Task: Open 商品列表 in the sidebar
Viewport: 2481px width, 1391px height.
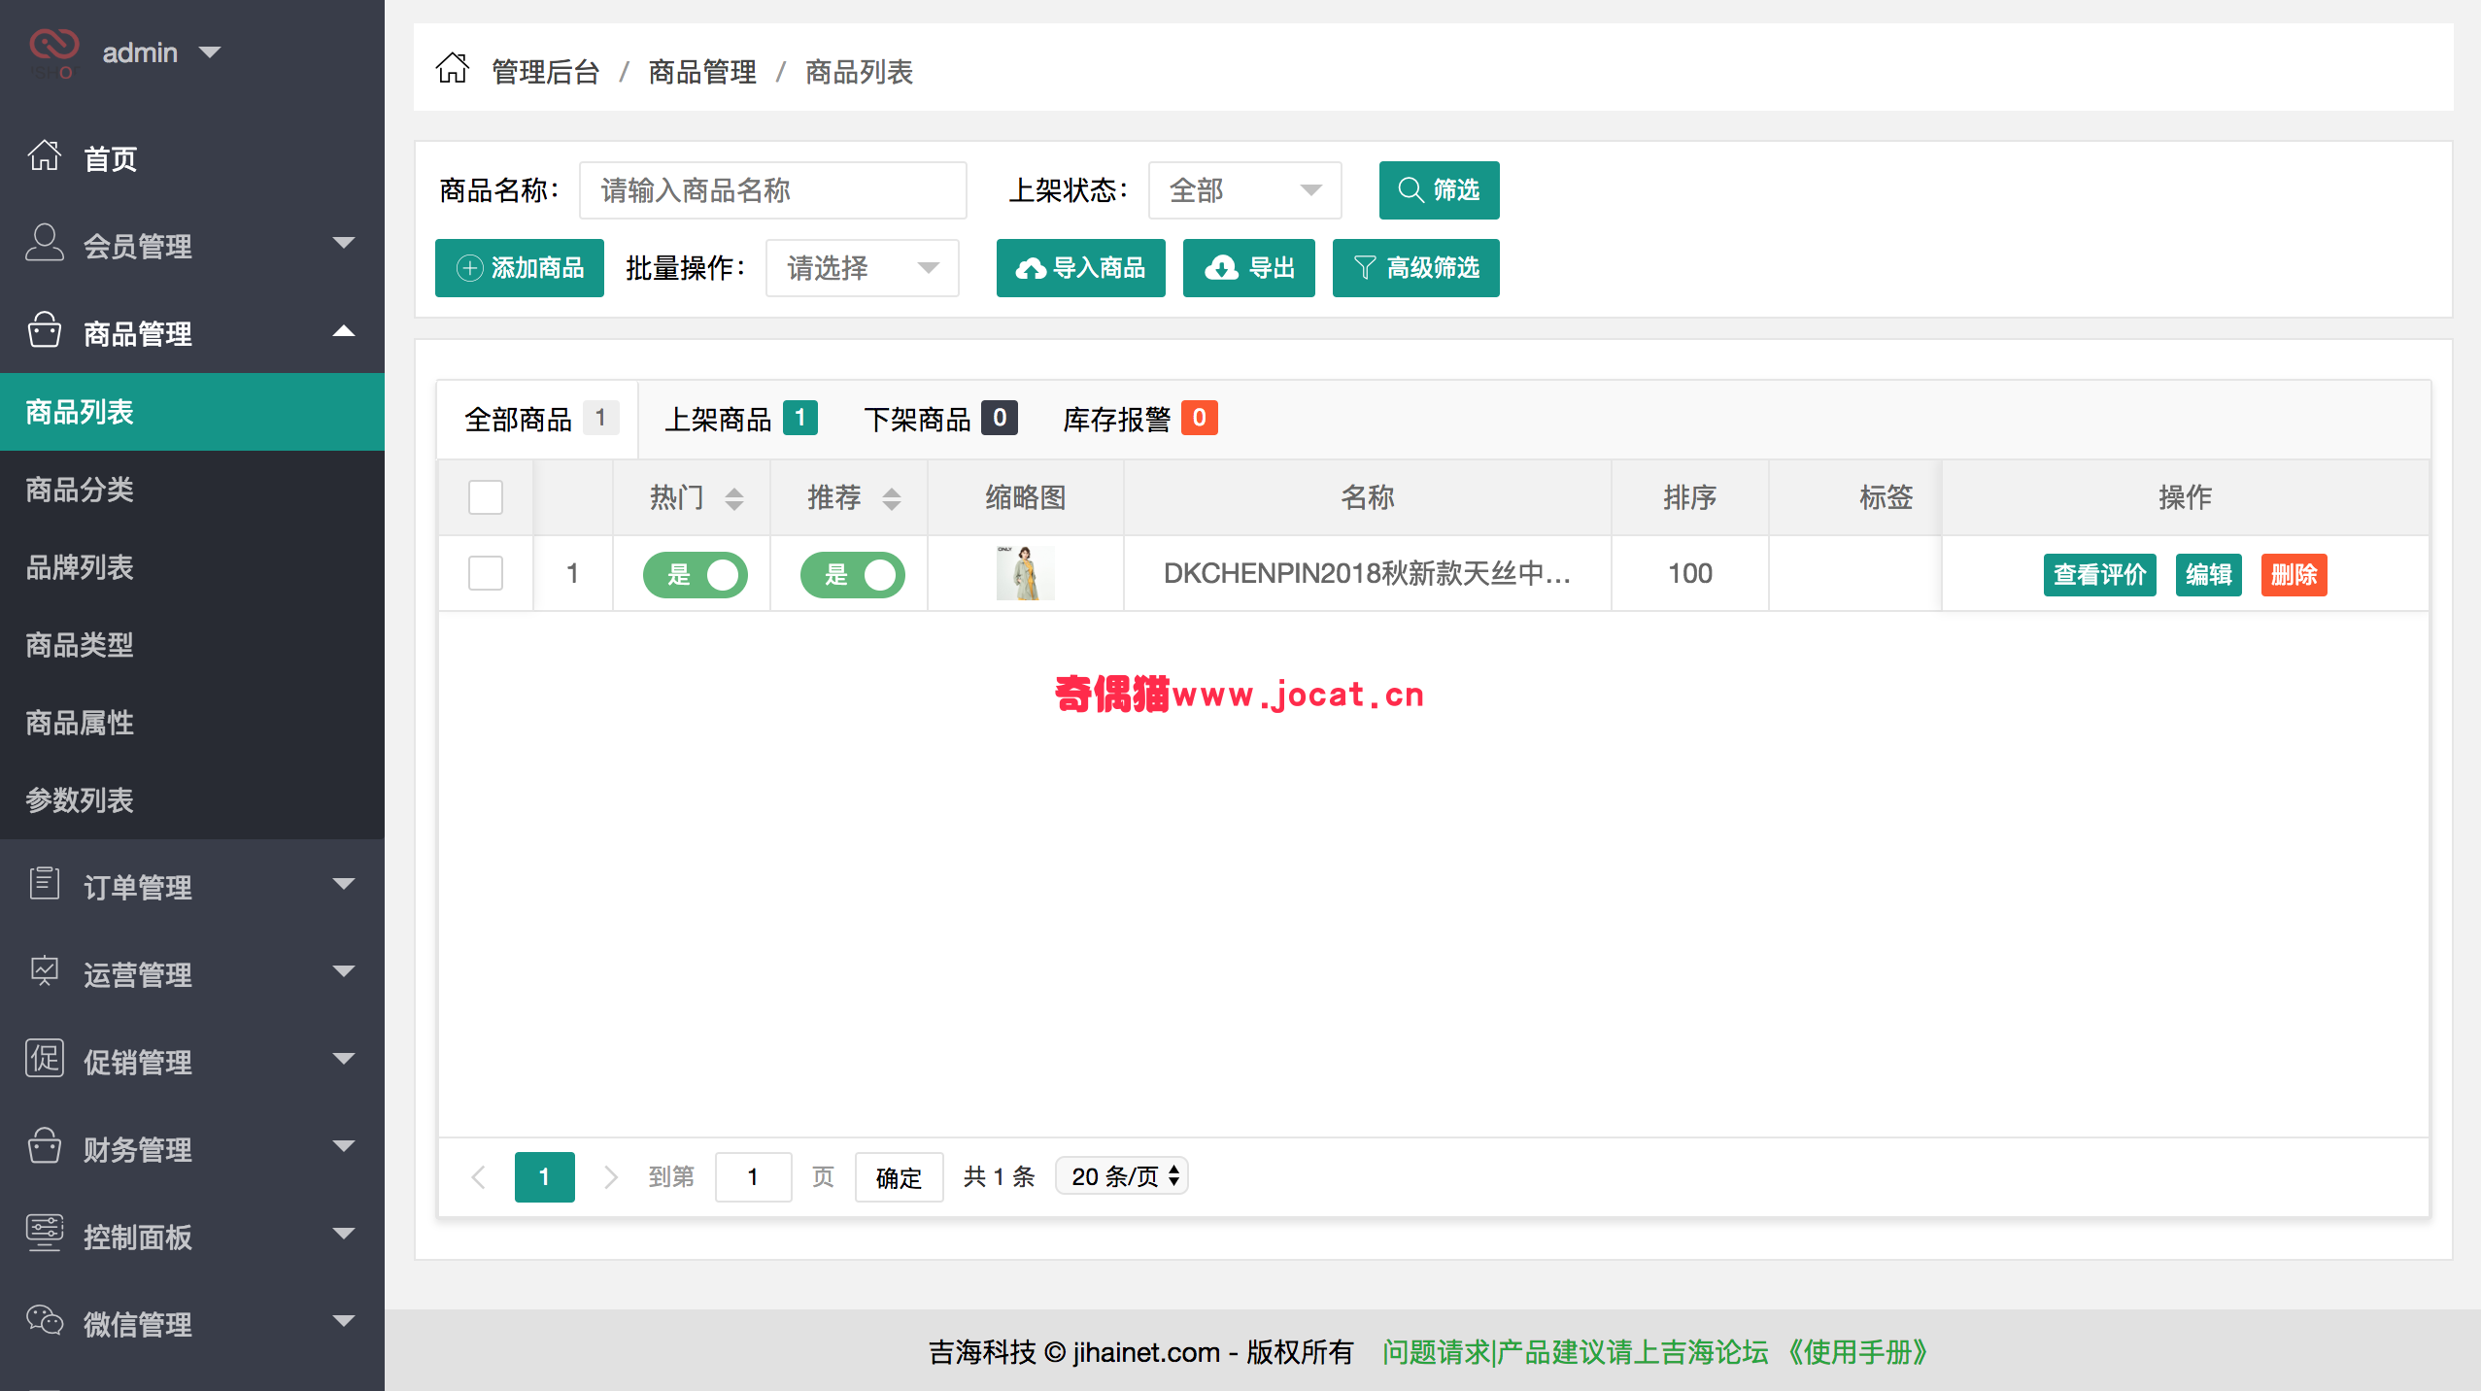Action: 192,412
